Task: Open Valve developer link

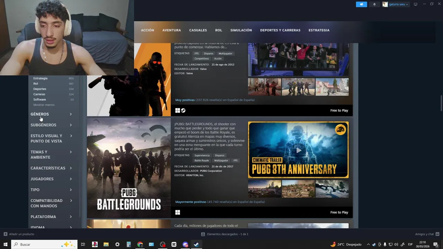Action: 203,69
